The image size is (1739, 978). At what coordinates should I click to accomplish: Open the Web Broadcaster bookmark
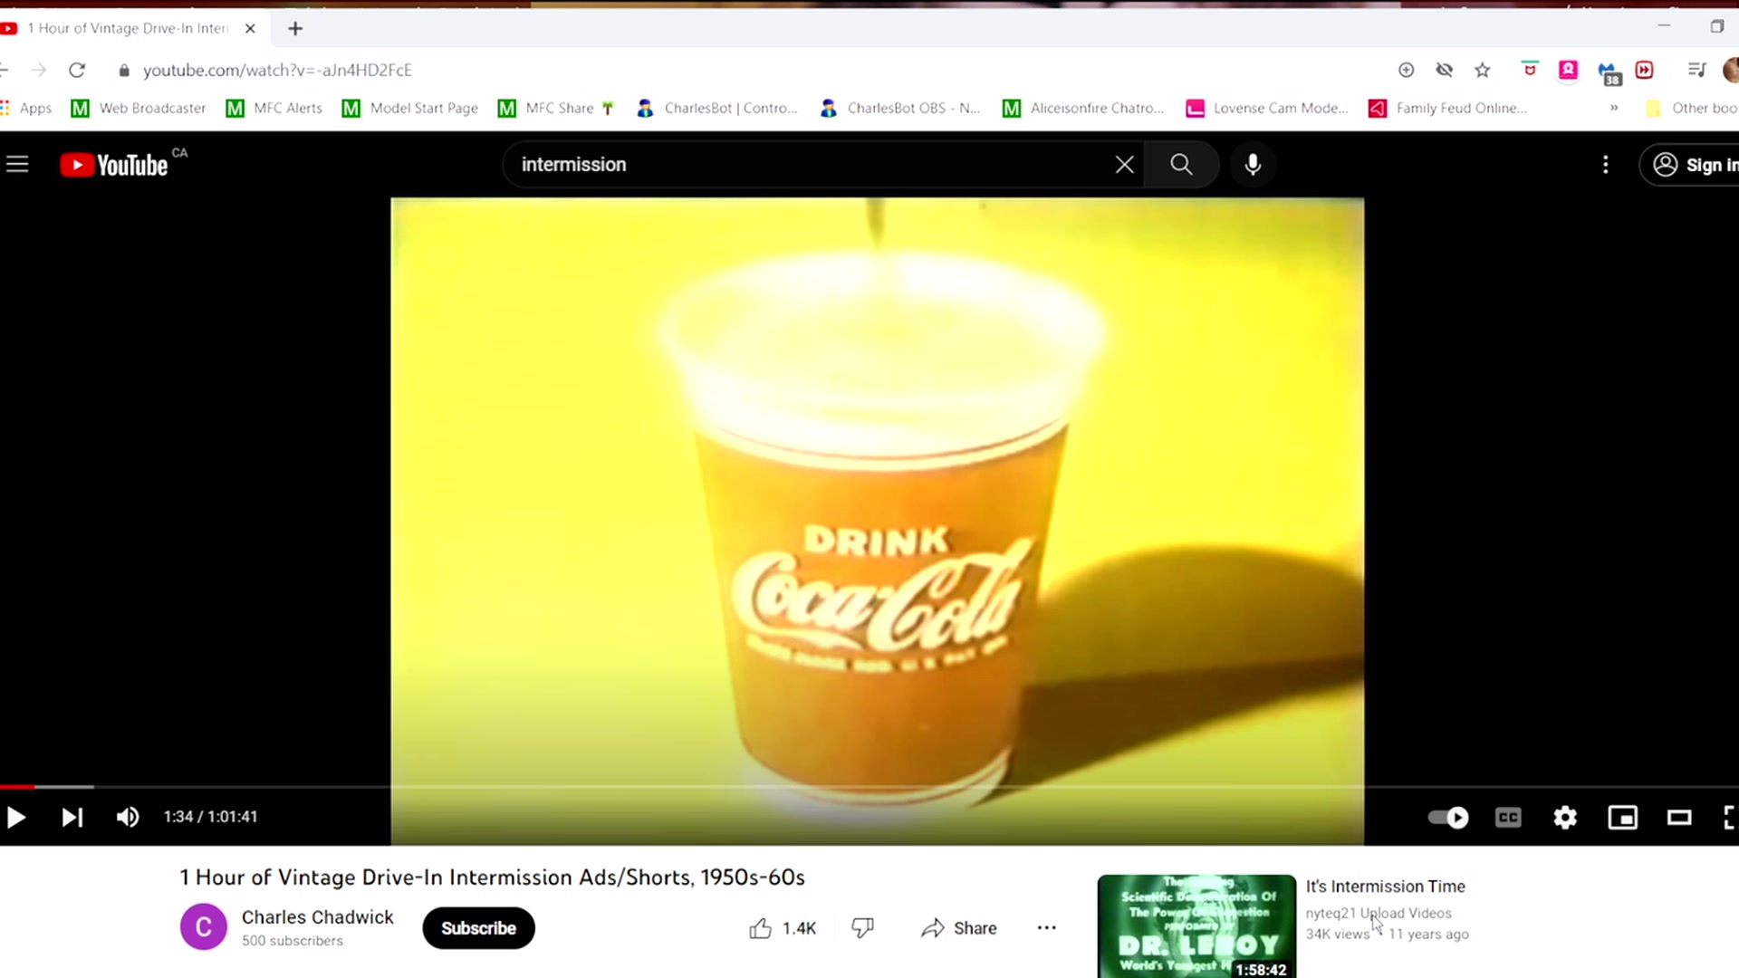(x=139, y=108)
